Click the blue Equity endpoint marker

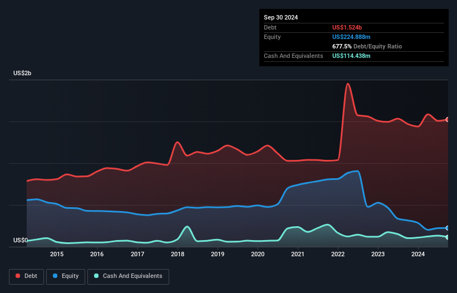[x=448, y=228]
